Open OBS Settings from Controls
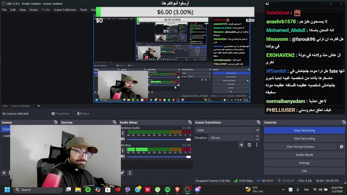Viewport: 347px width, 195px height. click(x=304, y=163)
